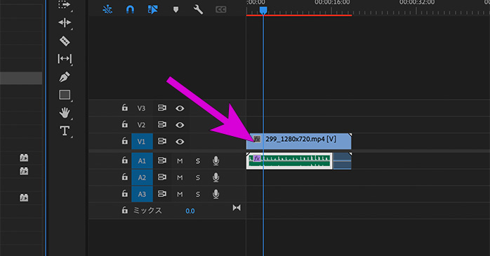The width and height of the screenshot is (490, 256).
Task: Toggle sync lock on track A1
Action: 162,161
